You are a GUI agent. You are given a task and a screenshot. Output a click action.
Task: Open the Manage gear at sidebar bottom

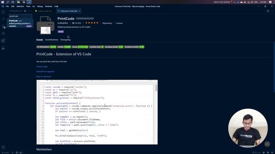click(3, 147)
